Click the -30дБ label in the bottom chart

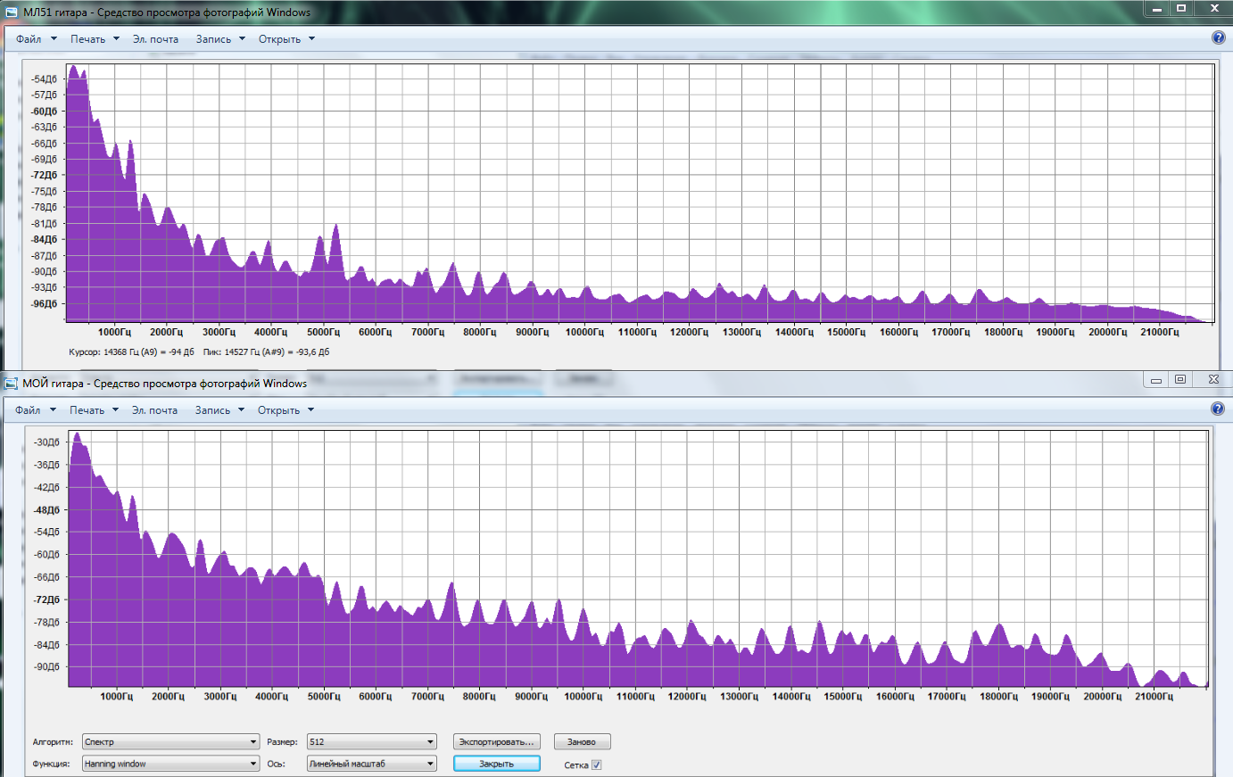pyautogui.click(x=47, y=442)
